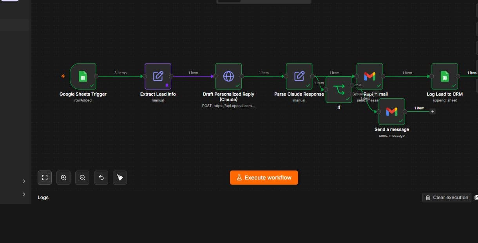Open the If branching node
This screenshot has width=478, height=243.
pyautogui.click(x=339, y=90)
